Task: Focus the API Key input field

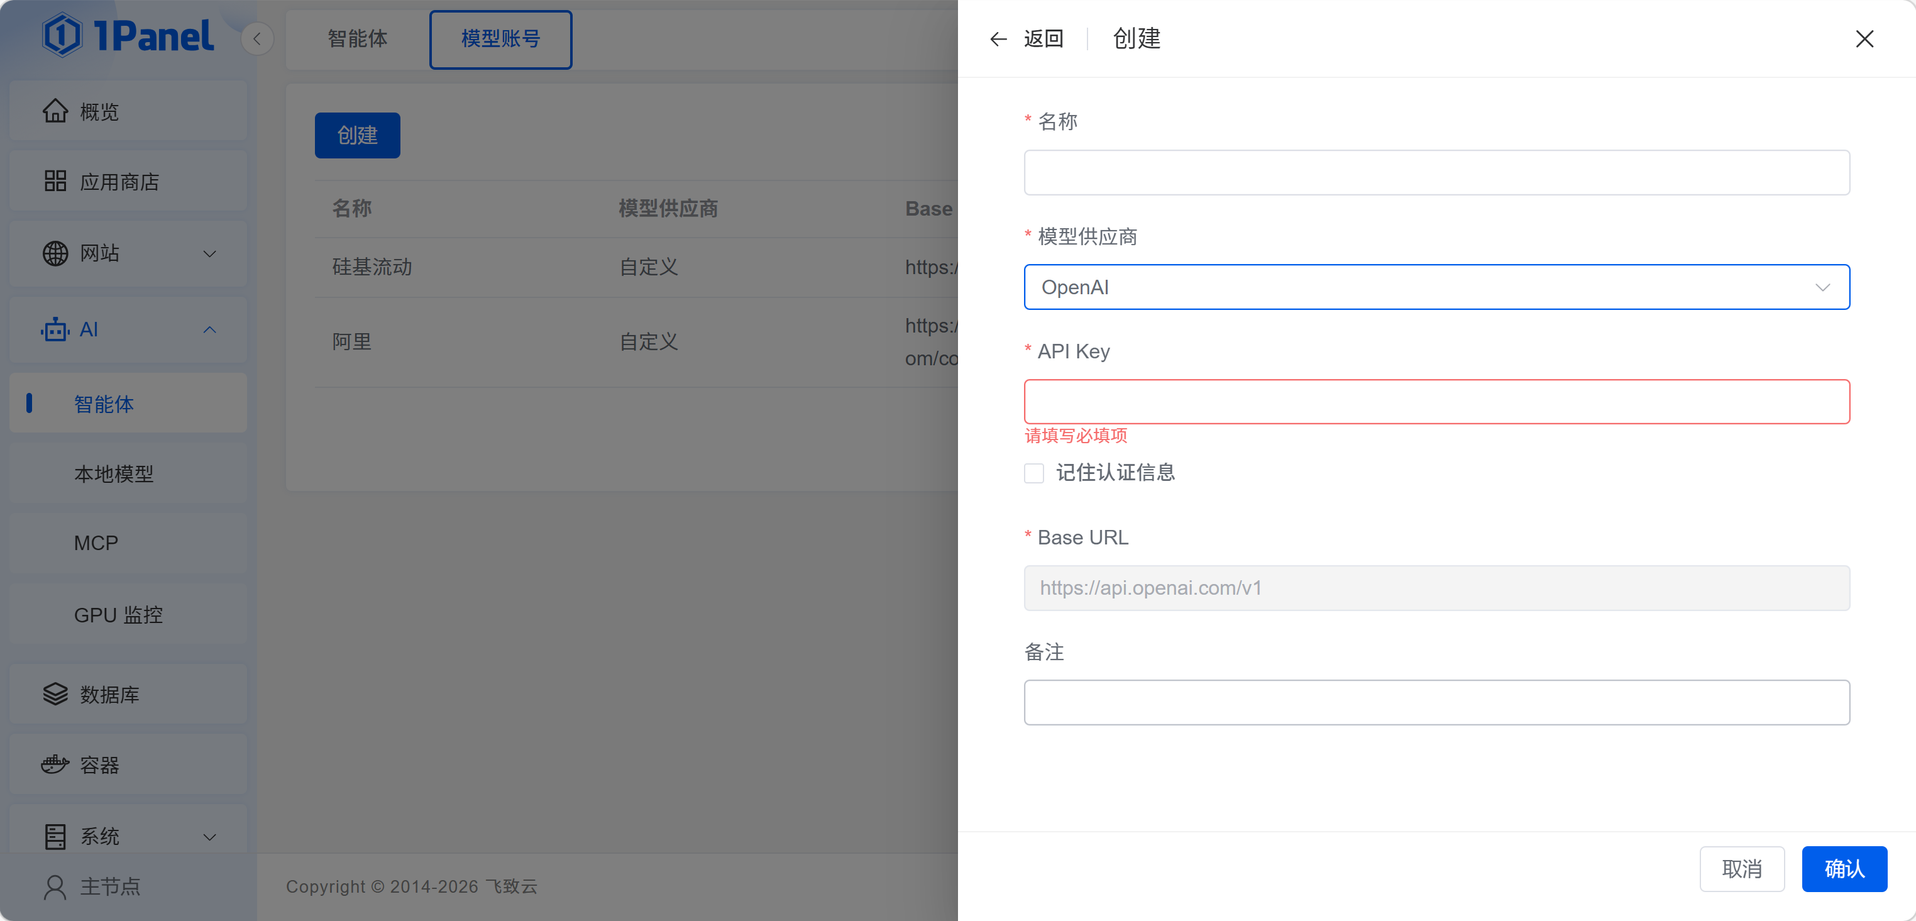Action: [1436, 402]
